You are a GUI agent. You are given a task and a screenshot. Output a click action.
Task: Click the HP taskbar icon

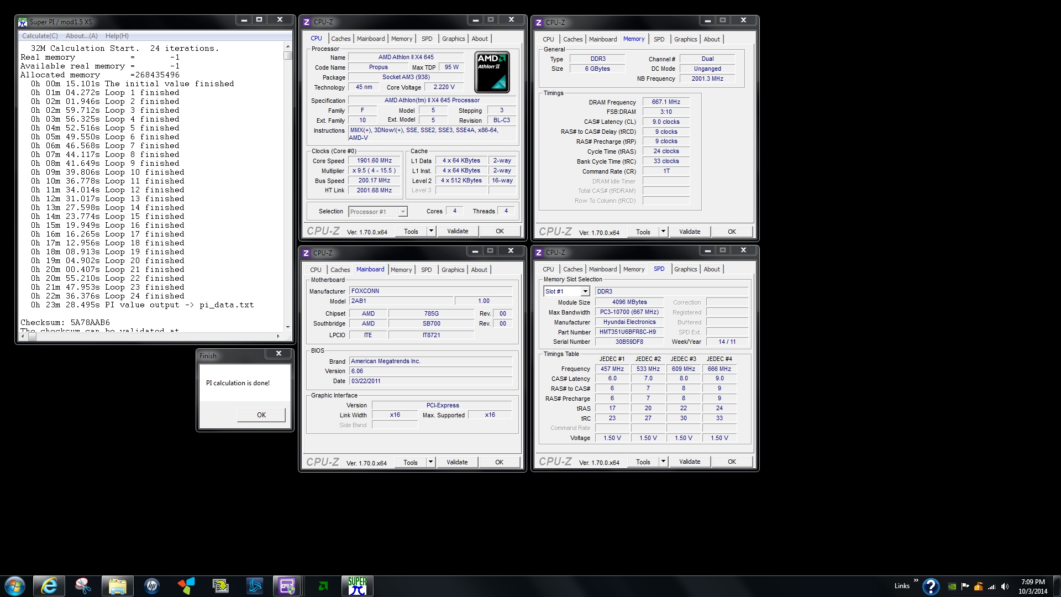pyautogui.click(x=151, y=586)
